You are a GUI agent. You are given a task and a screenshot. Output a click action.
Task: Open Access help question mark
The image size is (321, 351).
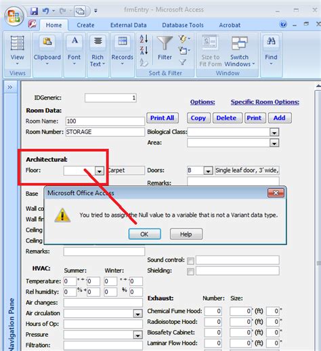pyautogui.click(x=283, y=24)
